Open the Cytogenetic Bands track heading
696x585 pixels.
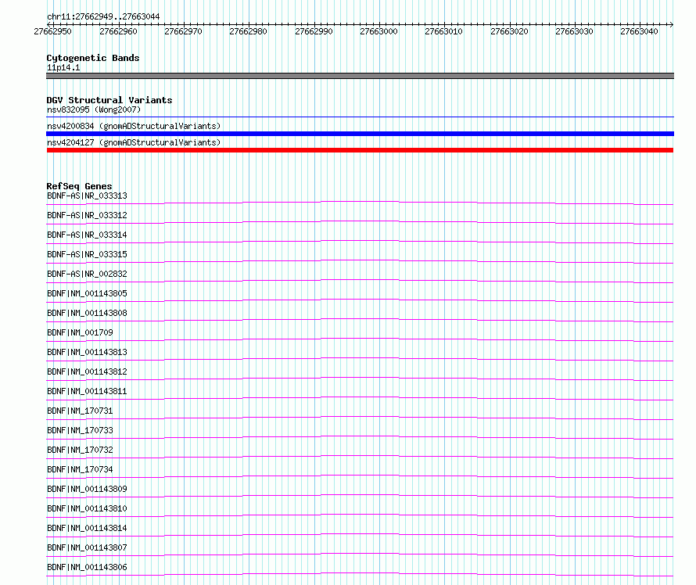tap(93, 58)
